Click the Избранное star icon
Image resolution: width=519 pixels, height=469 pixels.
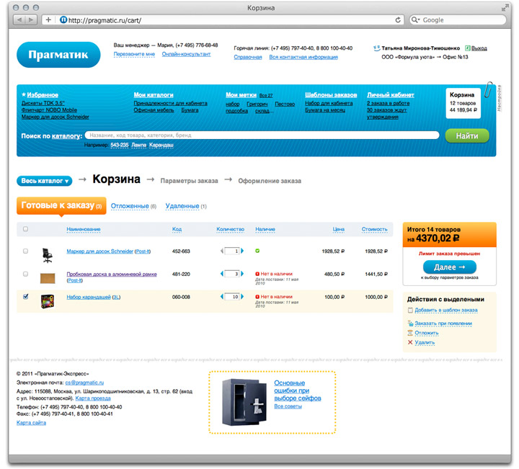(x=24, y=94)
